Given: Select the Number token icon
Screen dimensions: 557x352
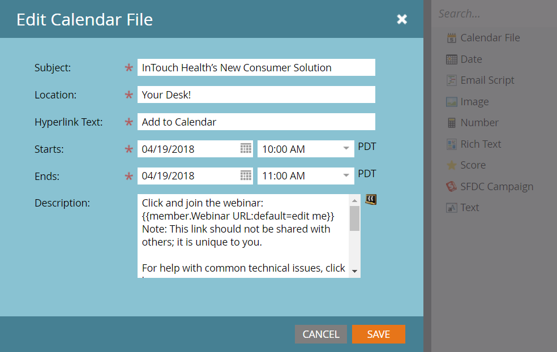Looking at the screenshot, I should (x=451, y=123).
